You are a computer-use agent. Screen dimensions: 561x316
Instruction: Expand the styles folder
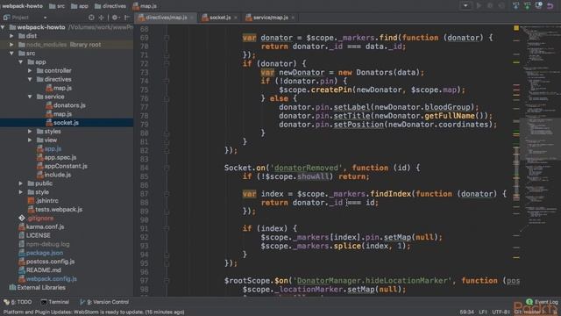pyautogui.click(x=30, y=132)
